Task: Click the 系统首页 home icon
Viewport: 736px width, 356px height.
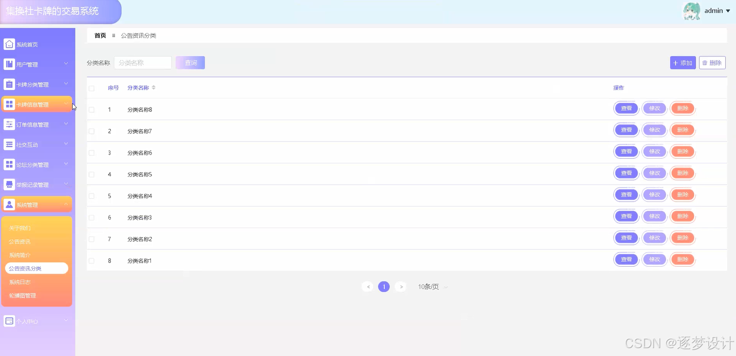Action: point(9,44)
